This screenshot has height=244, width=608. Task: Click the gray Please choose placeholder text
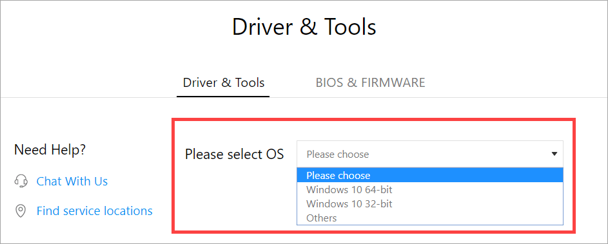click(x=337, y=154)
